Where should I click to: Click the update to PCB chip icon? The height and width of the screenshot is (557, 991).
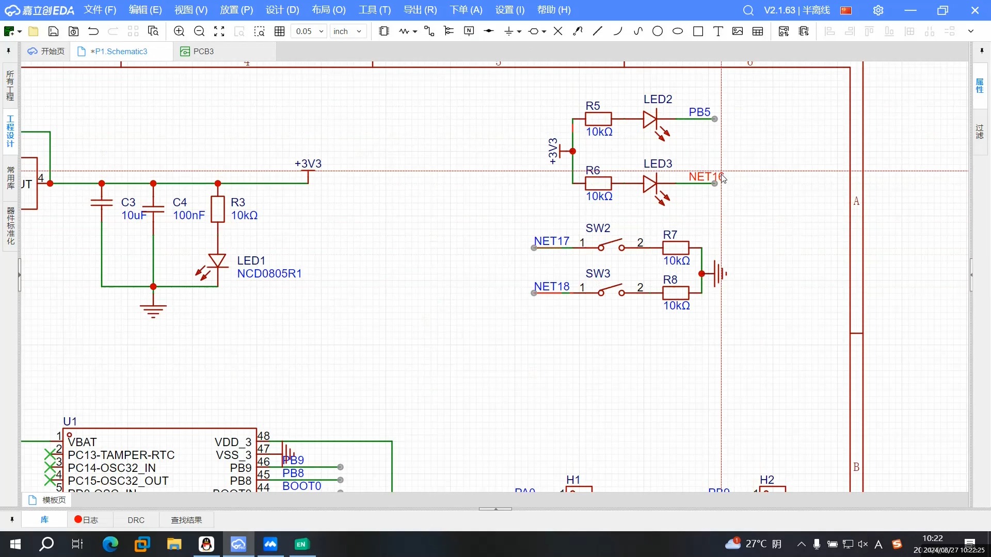point(804,31)
